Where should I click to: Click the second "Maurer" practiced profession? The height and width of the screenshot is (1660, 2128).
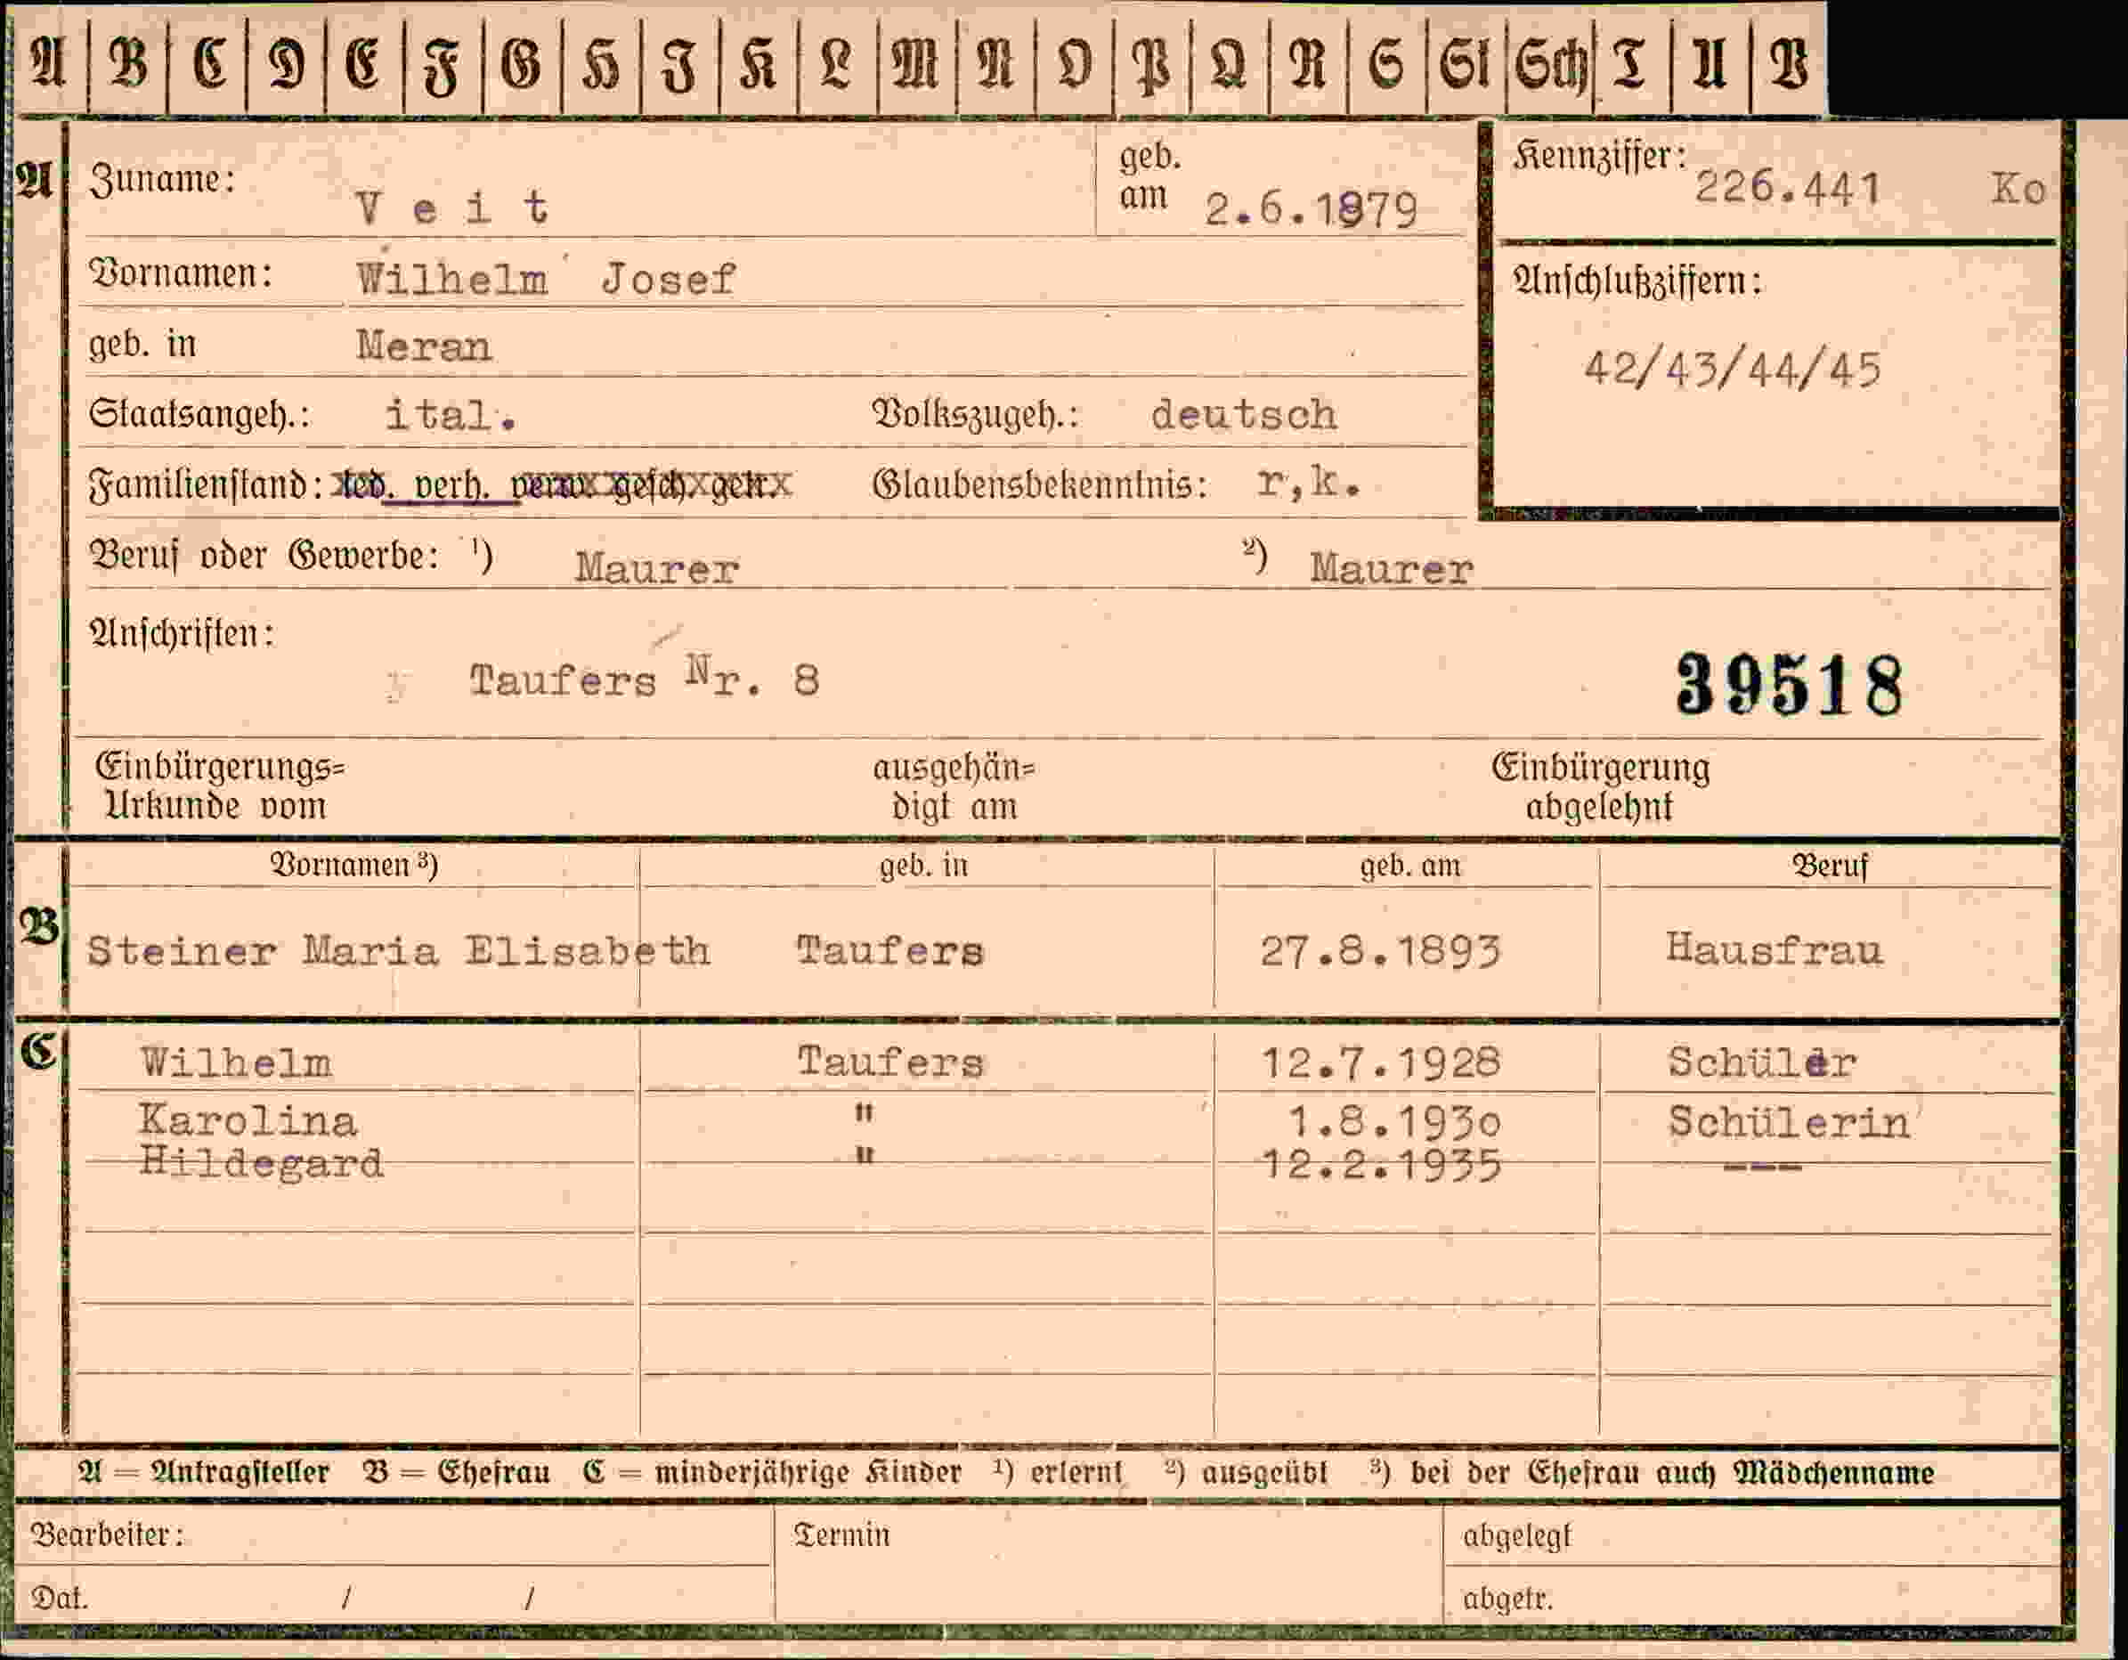[1392, 569]
